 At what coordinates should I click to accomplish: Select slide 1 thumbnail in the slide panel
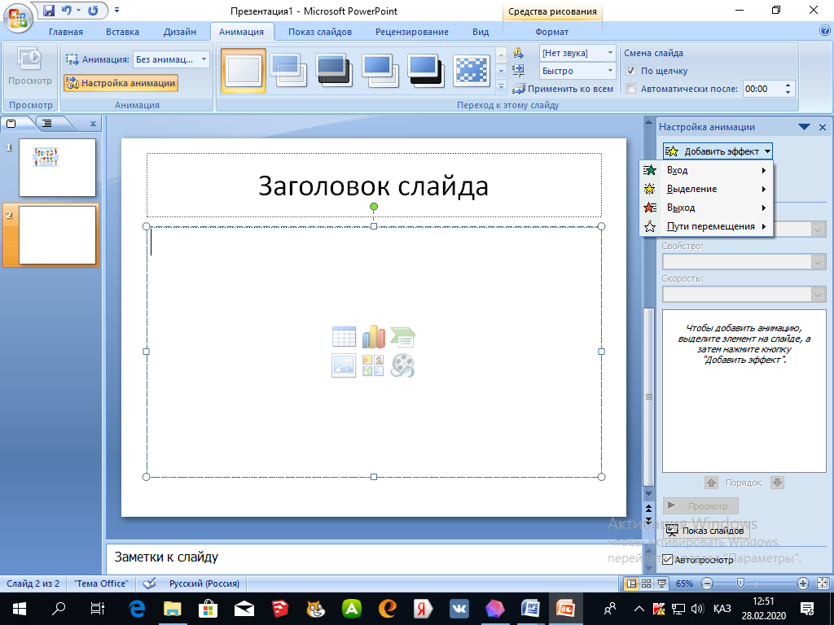tap(57, 167)
